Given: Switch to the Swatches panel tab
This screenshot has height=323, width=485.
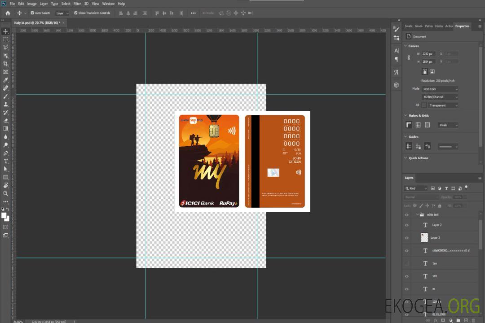Looking at the screenshot, I should [x=408, y=26].
